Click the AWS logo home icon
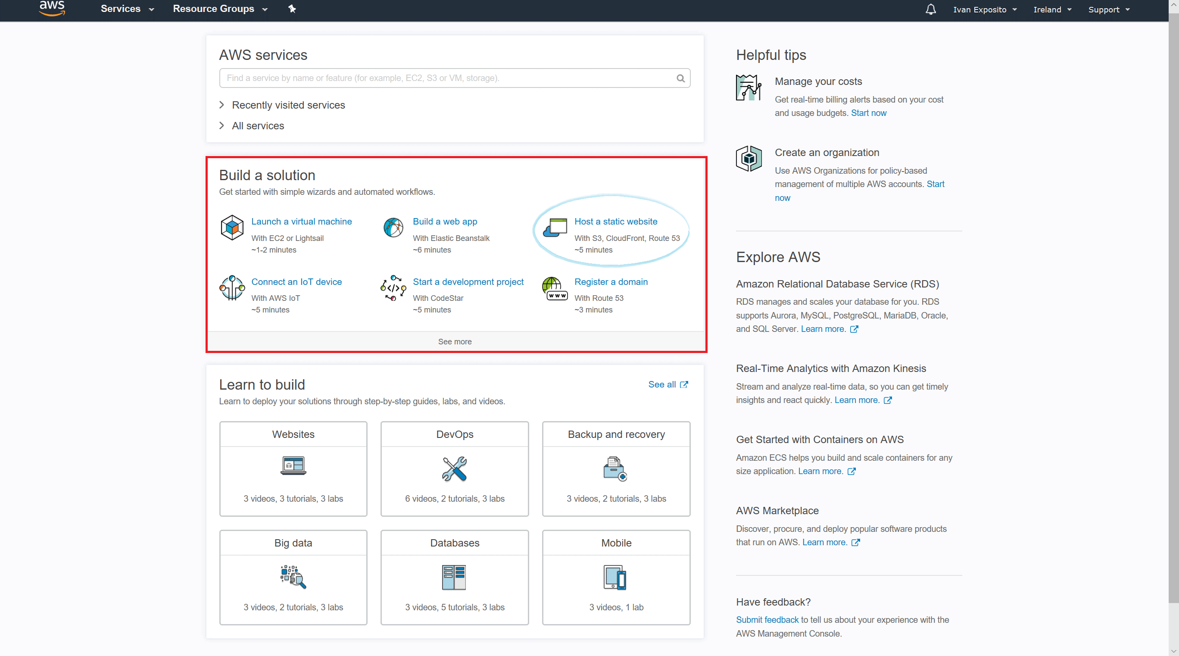Image resolution: width=1179 pixels, height=656 pixels. [52, 9]
